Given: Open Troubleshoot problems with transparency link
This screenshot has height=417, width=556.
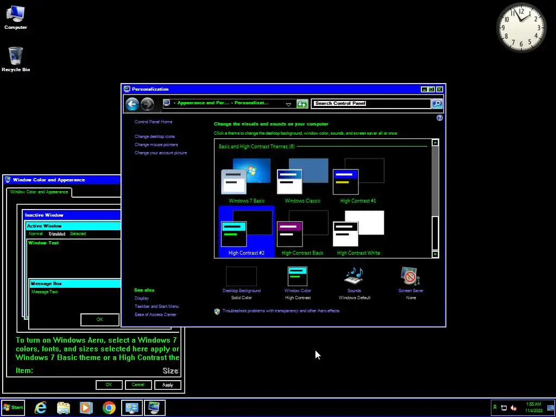Looking at the screenshot, I should tap(281, 311).
